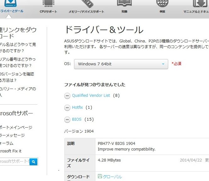
Task: Open the forum sidebar link
Action: [x=7, y=143]
